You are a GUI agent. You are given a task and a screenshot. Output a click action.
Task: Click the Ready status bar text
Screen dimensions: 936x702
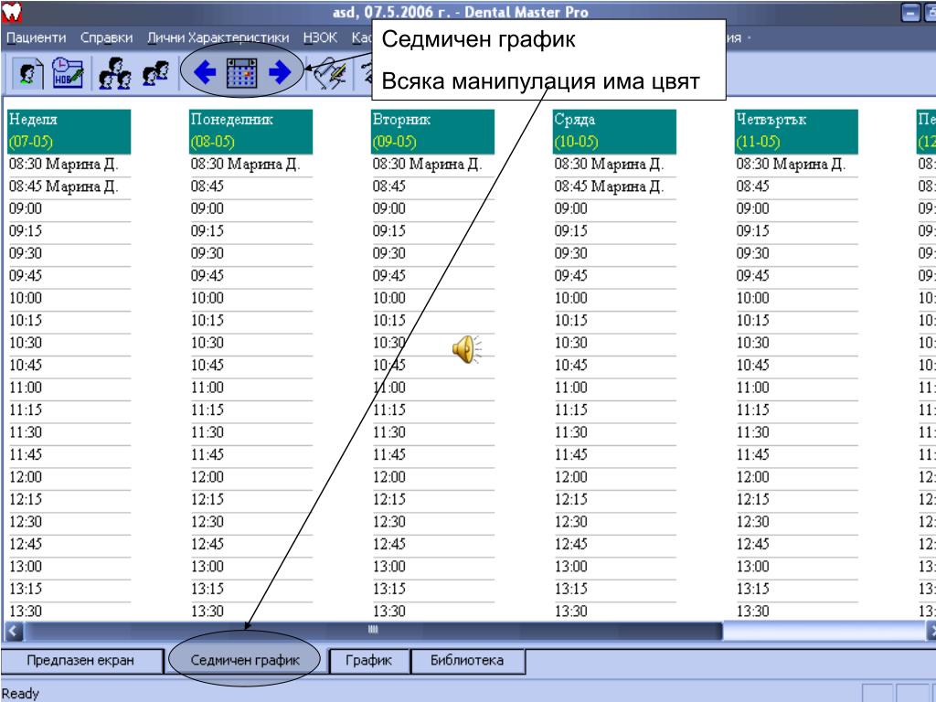pos(20,694)
